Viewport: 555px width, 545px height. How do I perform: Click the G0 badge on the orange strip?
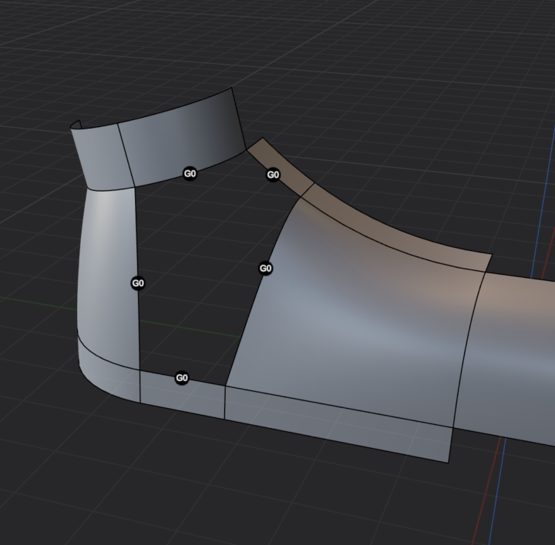(273, 176)
